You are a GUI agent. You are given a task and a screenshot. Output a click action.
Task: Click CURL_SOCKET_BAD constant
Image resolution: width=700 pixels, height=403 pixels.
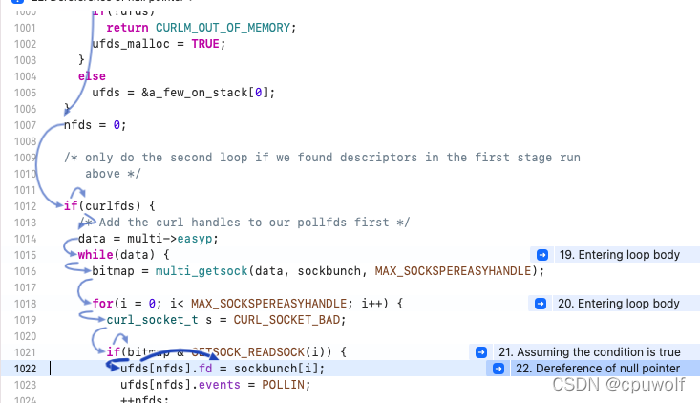point(287,320)
